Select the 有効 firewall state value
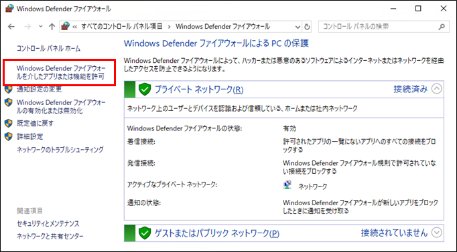The height and width of the screenshot is (252, 457). pyautogui.click(x=289, y=128)
